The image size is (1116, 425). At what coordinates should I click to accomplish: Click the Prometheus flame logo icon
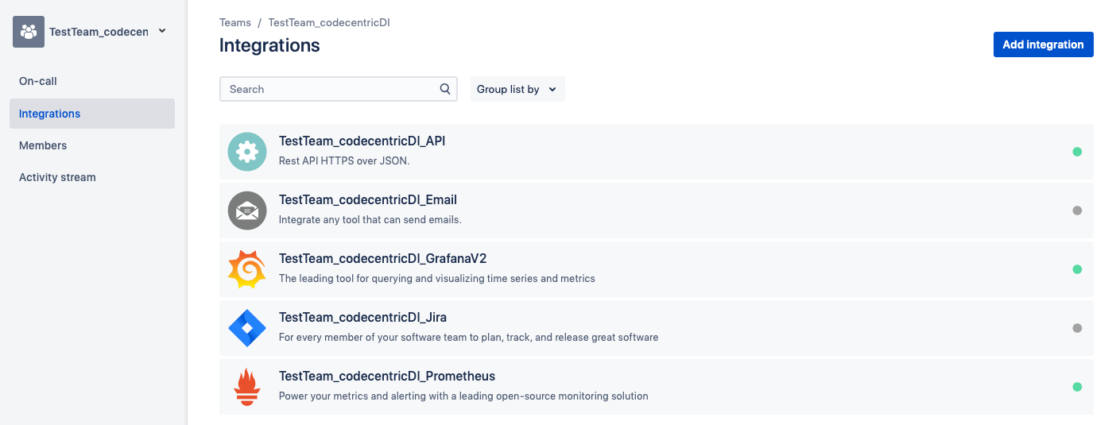247,387
